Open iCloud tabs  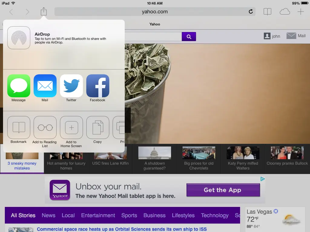pos(285,12)
